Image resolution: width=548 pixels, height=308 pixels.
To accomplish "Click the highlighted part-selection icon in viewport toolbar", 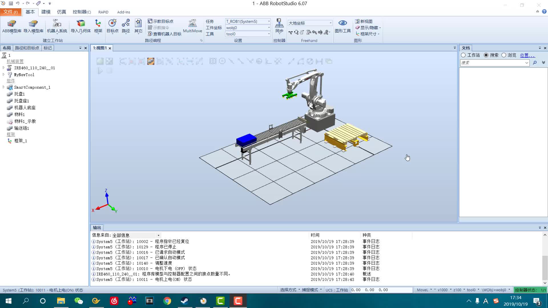I will click(x=151, y=61).
